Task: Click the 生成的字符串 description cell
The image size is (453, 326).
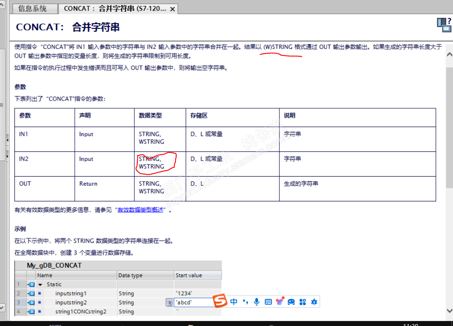Action: coord(358,189)
